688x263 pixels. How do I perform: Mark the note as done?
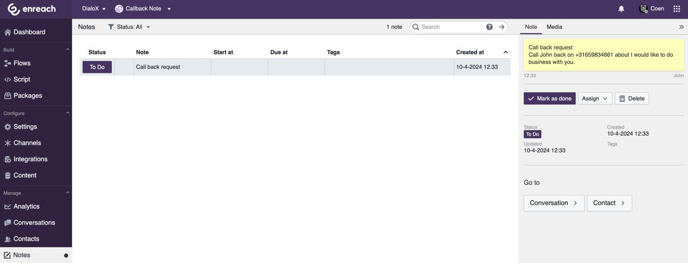pyautogui.click(x=549, y=99)
